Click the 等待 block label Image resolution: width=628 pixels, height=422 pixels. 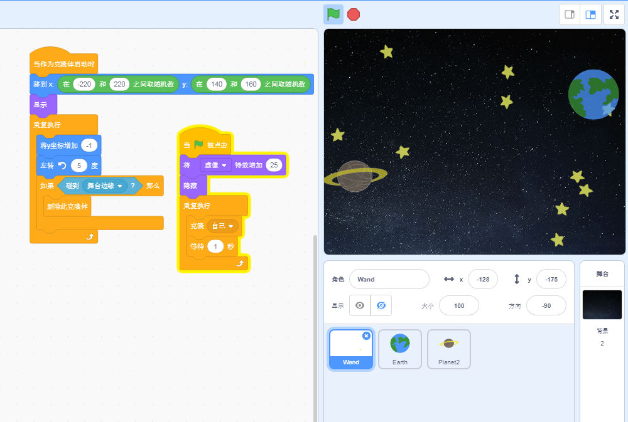tap(197, 246)
